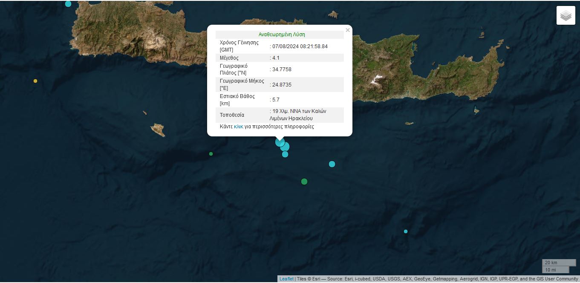Click the 10 mi scale bar
The width and height of the screenshot is (580, 283).
coord(555,270)
